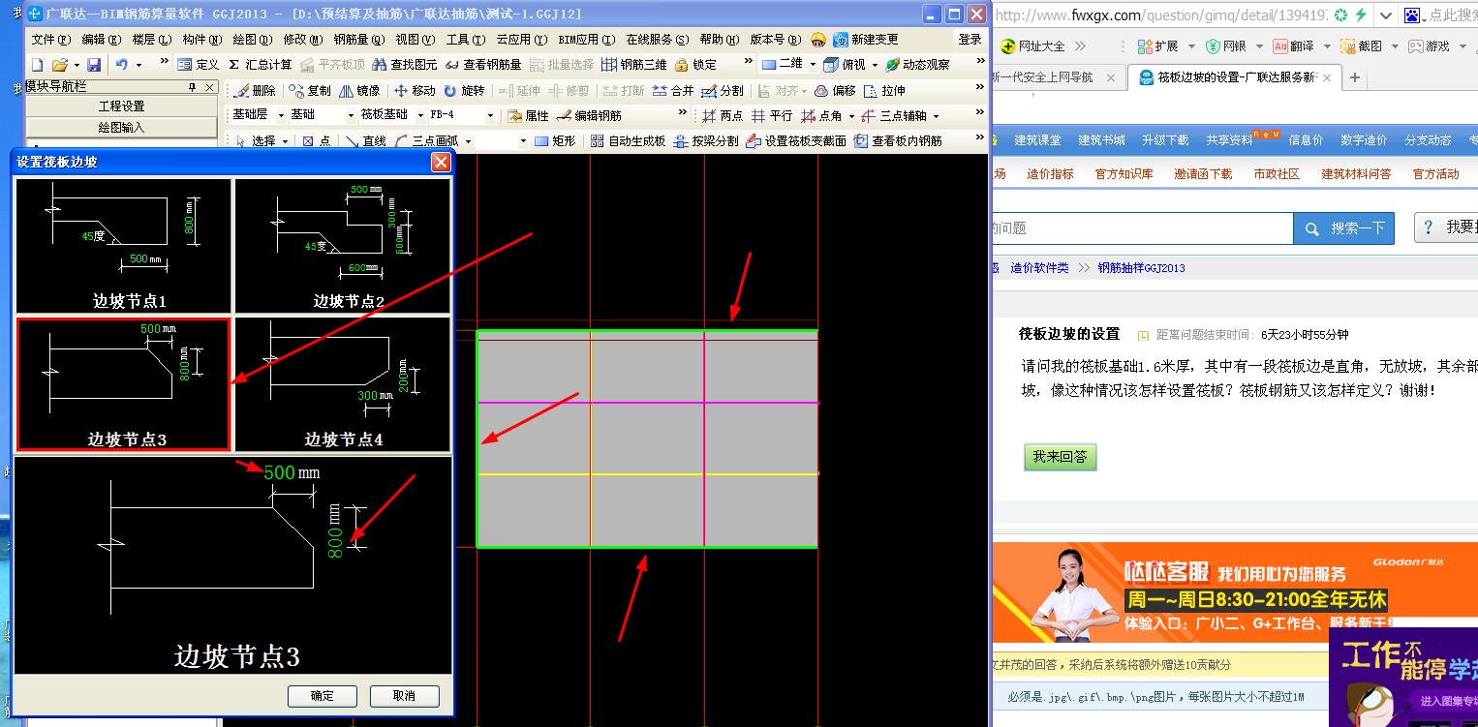Open 钢筋三维 rebar 3D view
Image resolution: width=1478 pixels, height=727 pixels.
coord(633,65)
